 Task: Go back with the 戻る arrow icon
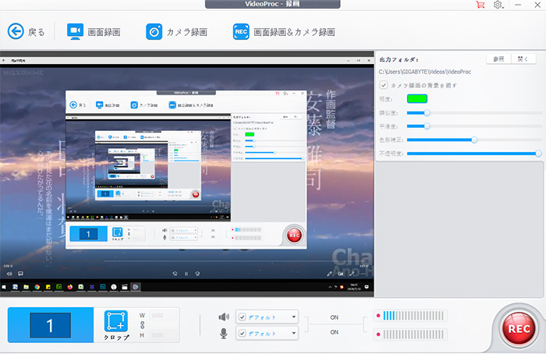[x=16, y=32]
